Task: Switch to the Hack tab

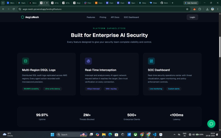Action: [x=22, y=3]
